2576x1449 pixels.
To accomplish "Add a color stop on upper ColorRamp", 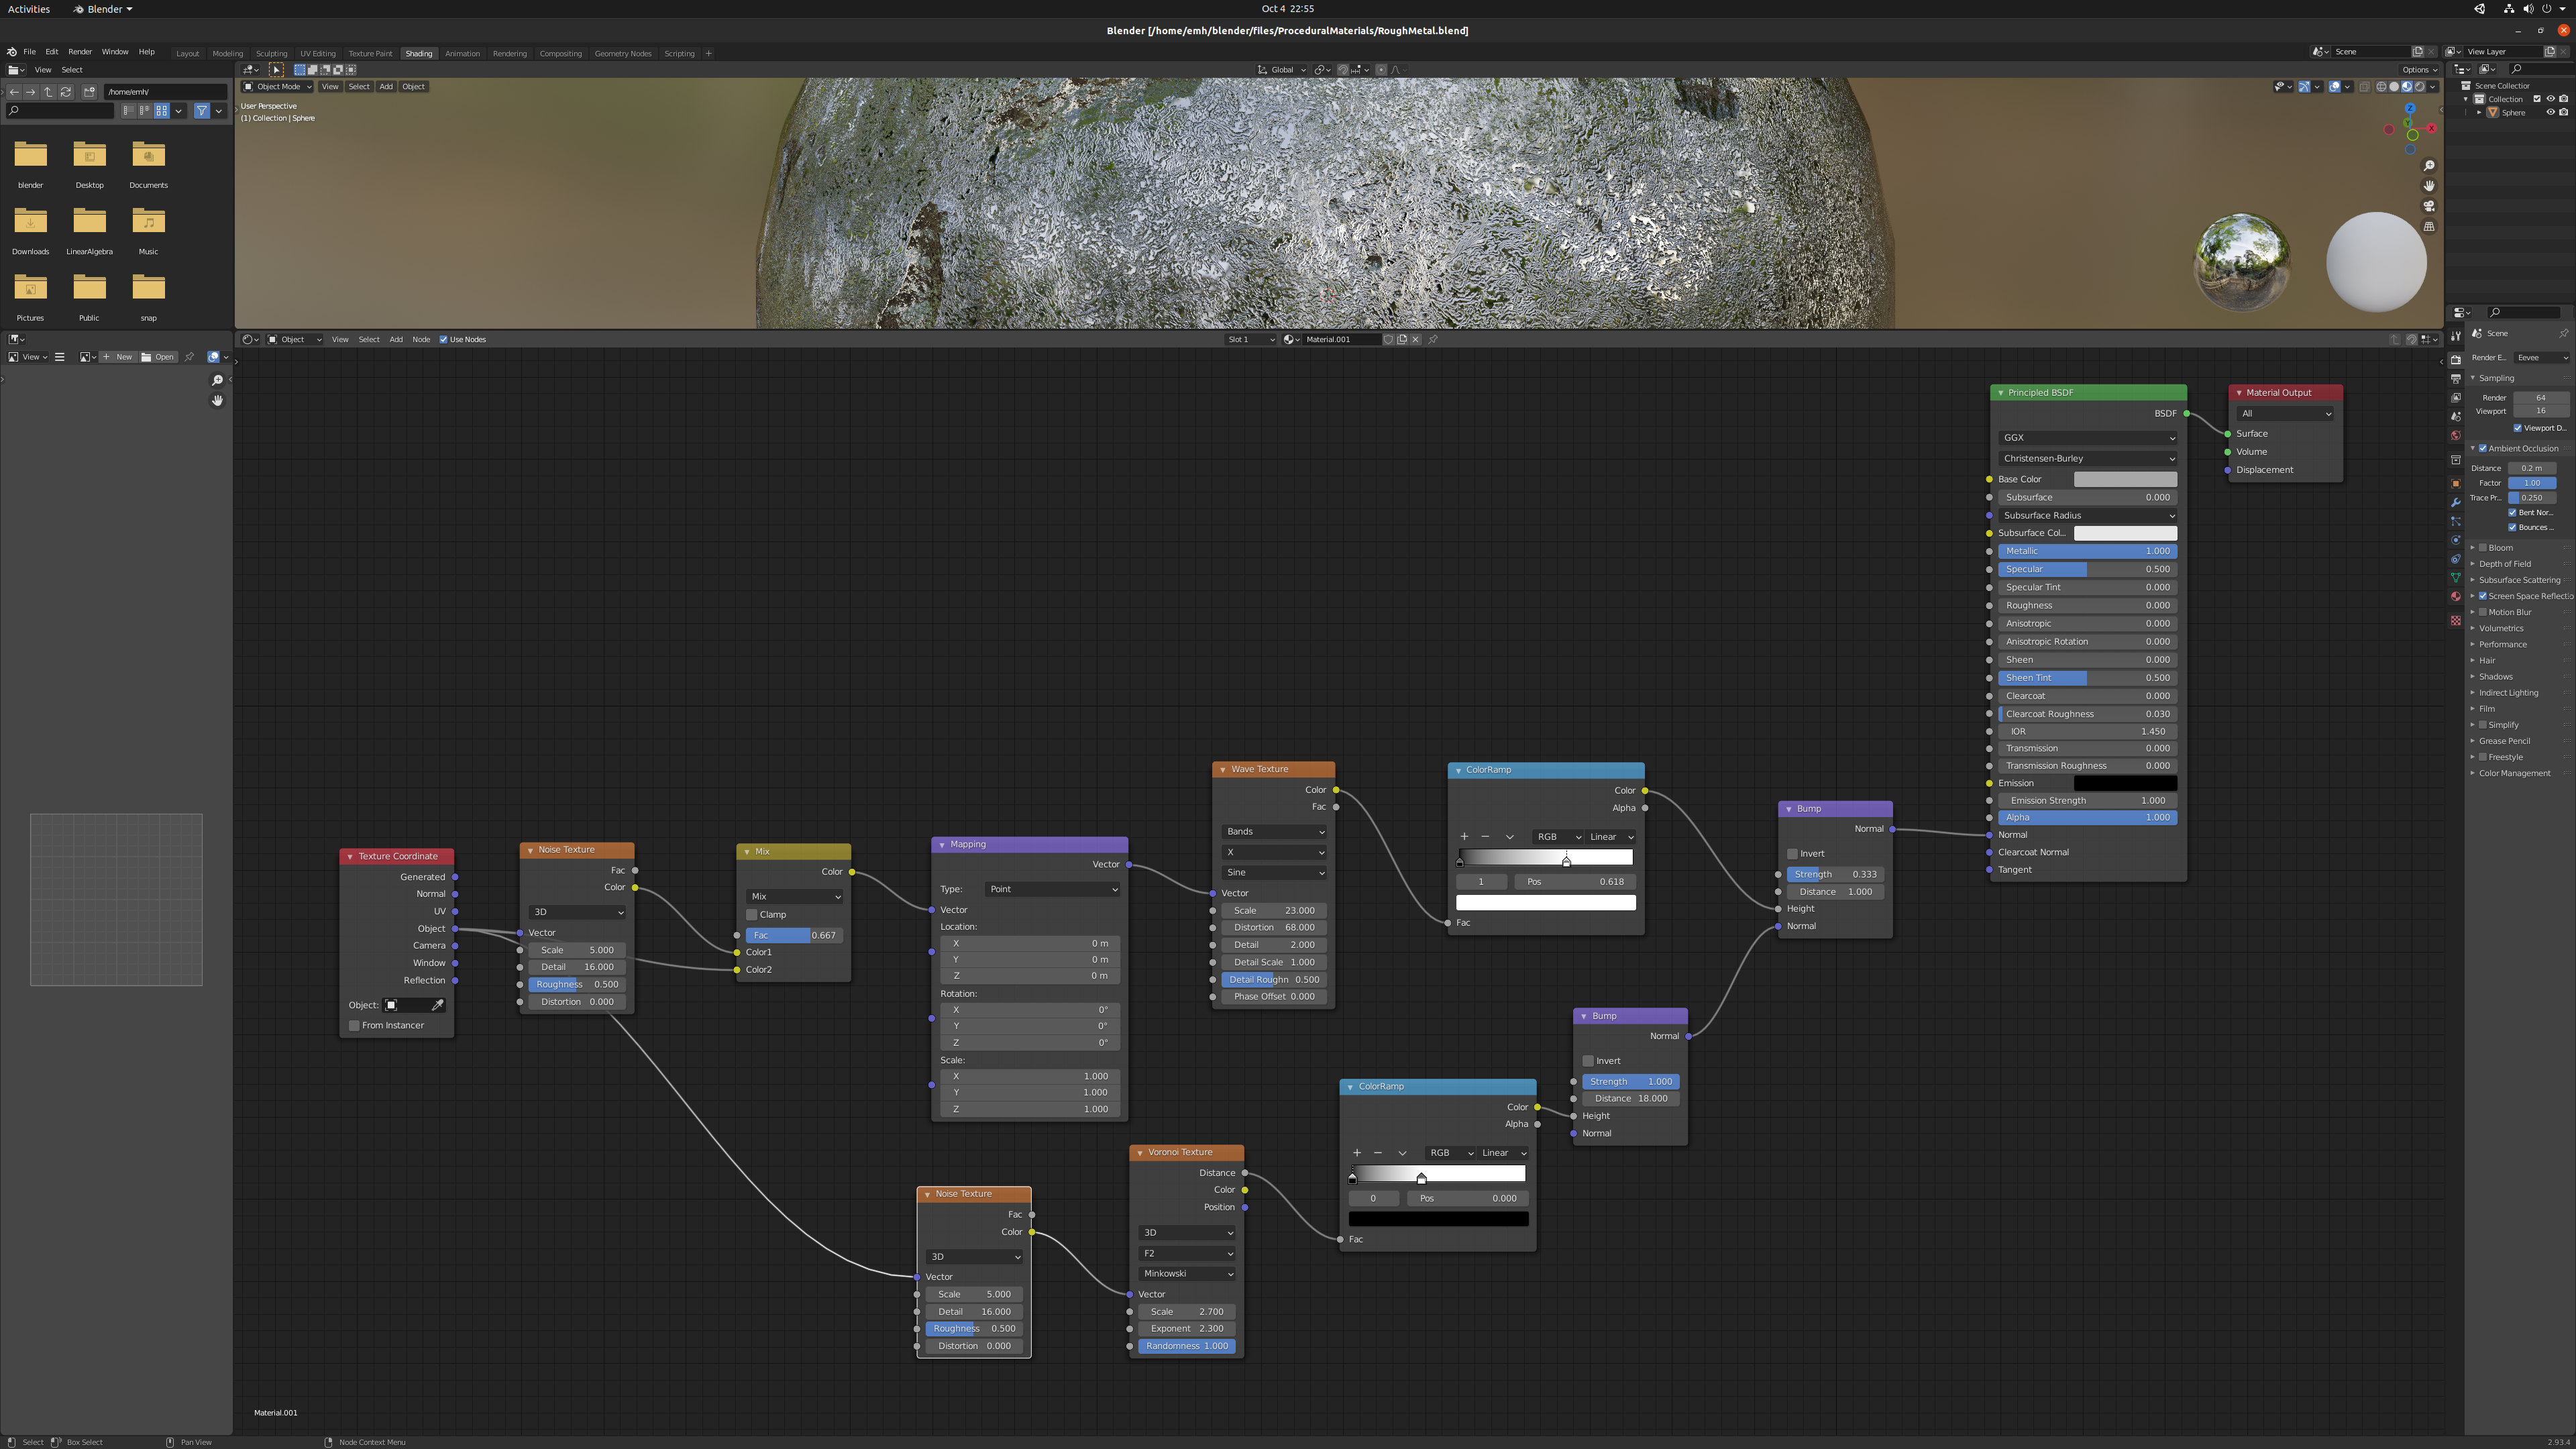I will point(1464,837).
